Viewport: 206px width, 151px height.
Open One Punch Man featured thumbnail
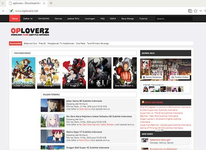pos(125,73)
